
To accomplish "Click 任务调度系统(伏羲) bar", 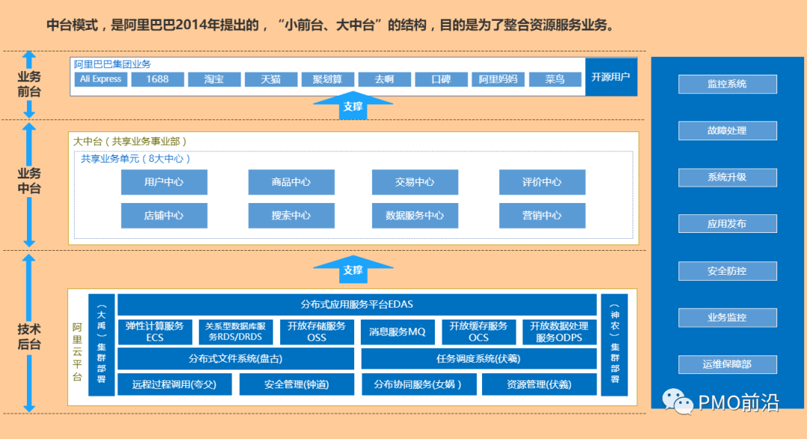I will coord(479,359).
